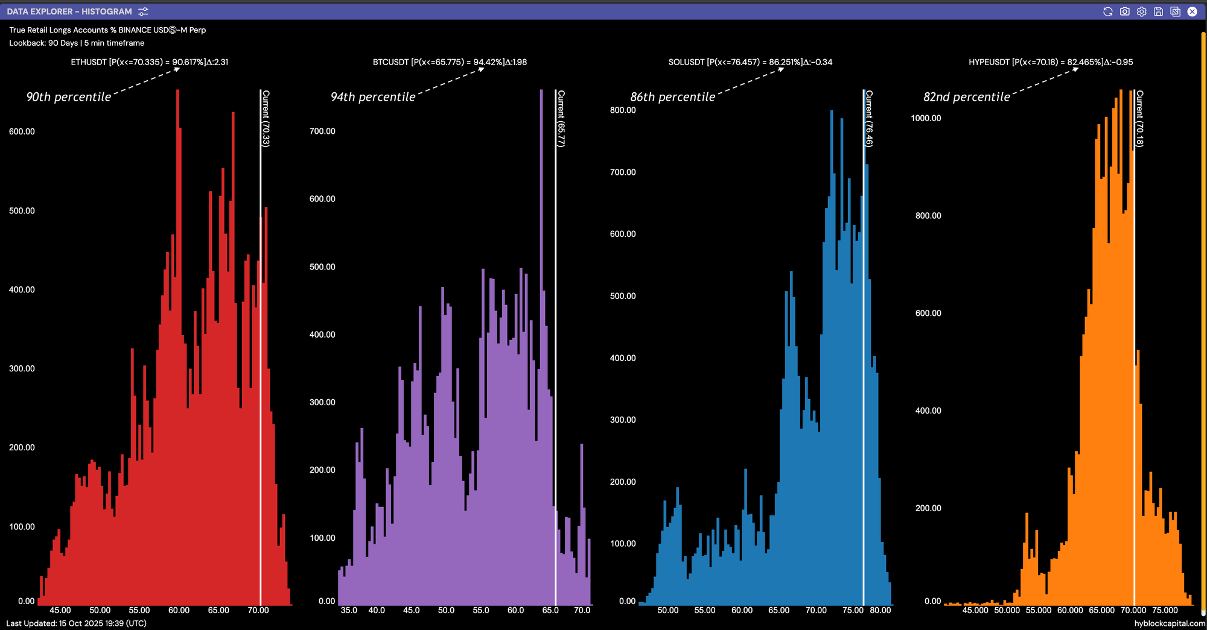Click the '90th percentile' annotation text
The height and width of the screenshot is (630, 1207).
(69, 97)
